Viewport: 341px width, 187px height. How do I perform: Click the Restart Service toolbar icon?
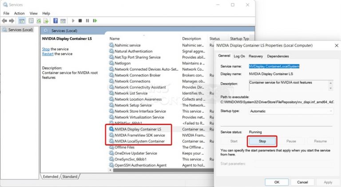point(95,21)
